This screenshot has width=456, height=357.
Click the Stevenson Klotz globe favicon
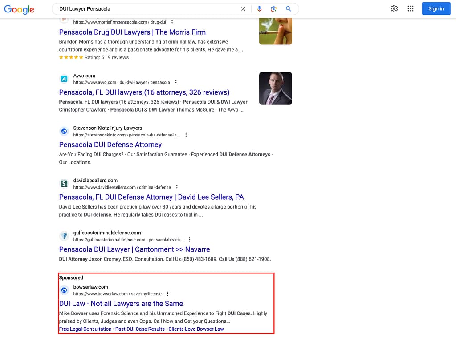pyautogui.click(x=64, y=131)
